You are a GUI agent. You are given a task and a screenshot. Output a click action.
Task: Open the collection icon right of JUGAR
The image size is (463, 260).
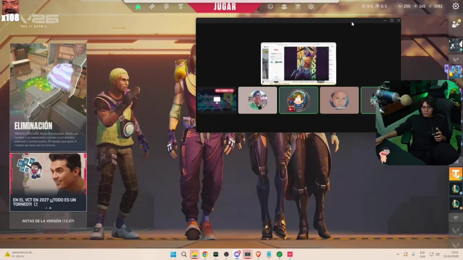click(x=271, y=6)
